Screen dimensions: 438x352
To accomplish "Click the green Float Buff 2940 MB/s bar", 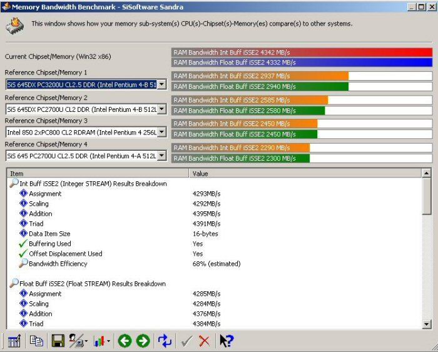I will tap(260, 86).
